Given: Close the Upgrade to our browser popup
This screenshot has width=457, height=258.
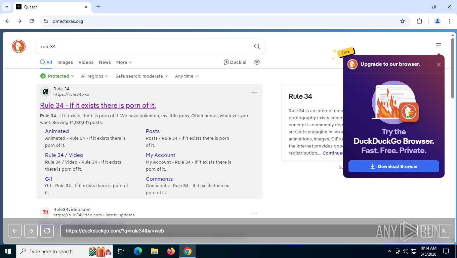Looking at the screenshot, I should pos(439,64).
